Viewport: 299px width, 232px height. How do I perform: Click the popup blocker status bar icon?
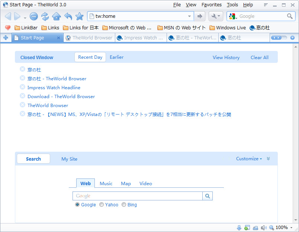pos(247,228)
